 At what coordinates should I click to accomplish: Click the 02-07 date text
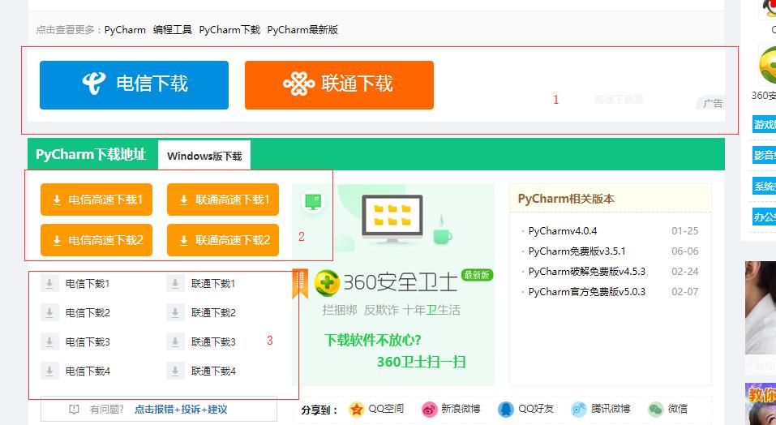[x=685, y=292]
